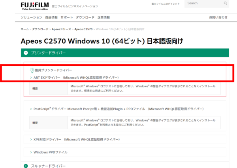Collapse the プリンタードライバー section minus icon
237x168 pixels.
pyautogui.click(x=26, y=53)
